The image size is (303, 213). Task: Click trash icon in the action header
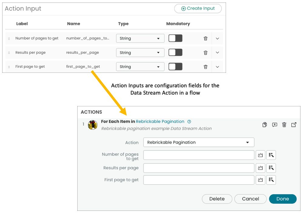click(284, 125)
